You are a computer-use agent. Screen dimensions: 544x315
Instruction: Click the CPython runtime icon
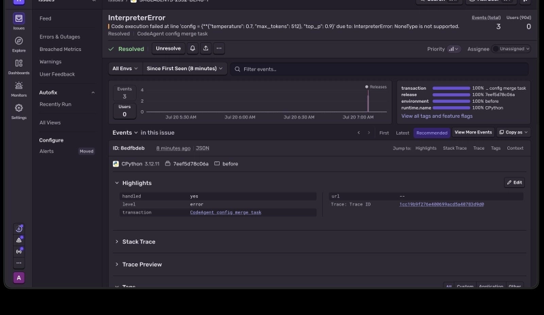116,164
